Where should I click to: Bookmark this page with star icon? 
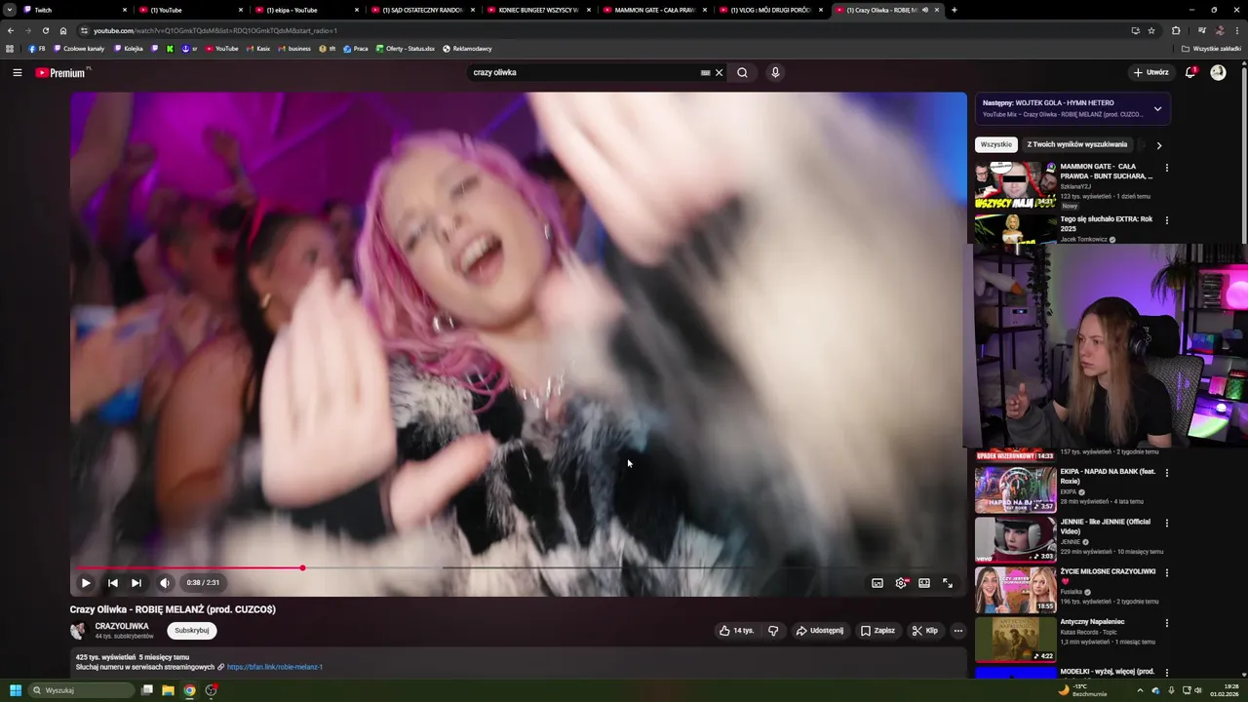coord(1151,30)
